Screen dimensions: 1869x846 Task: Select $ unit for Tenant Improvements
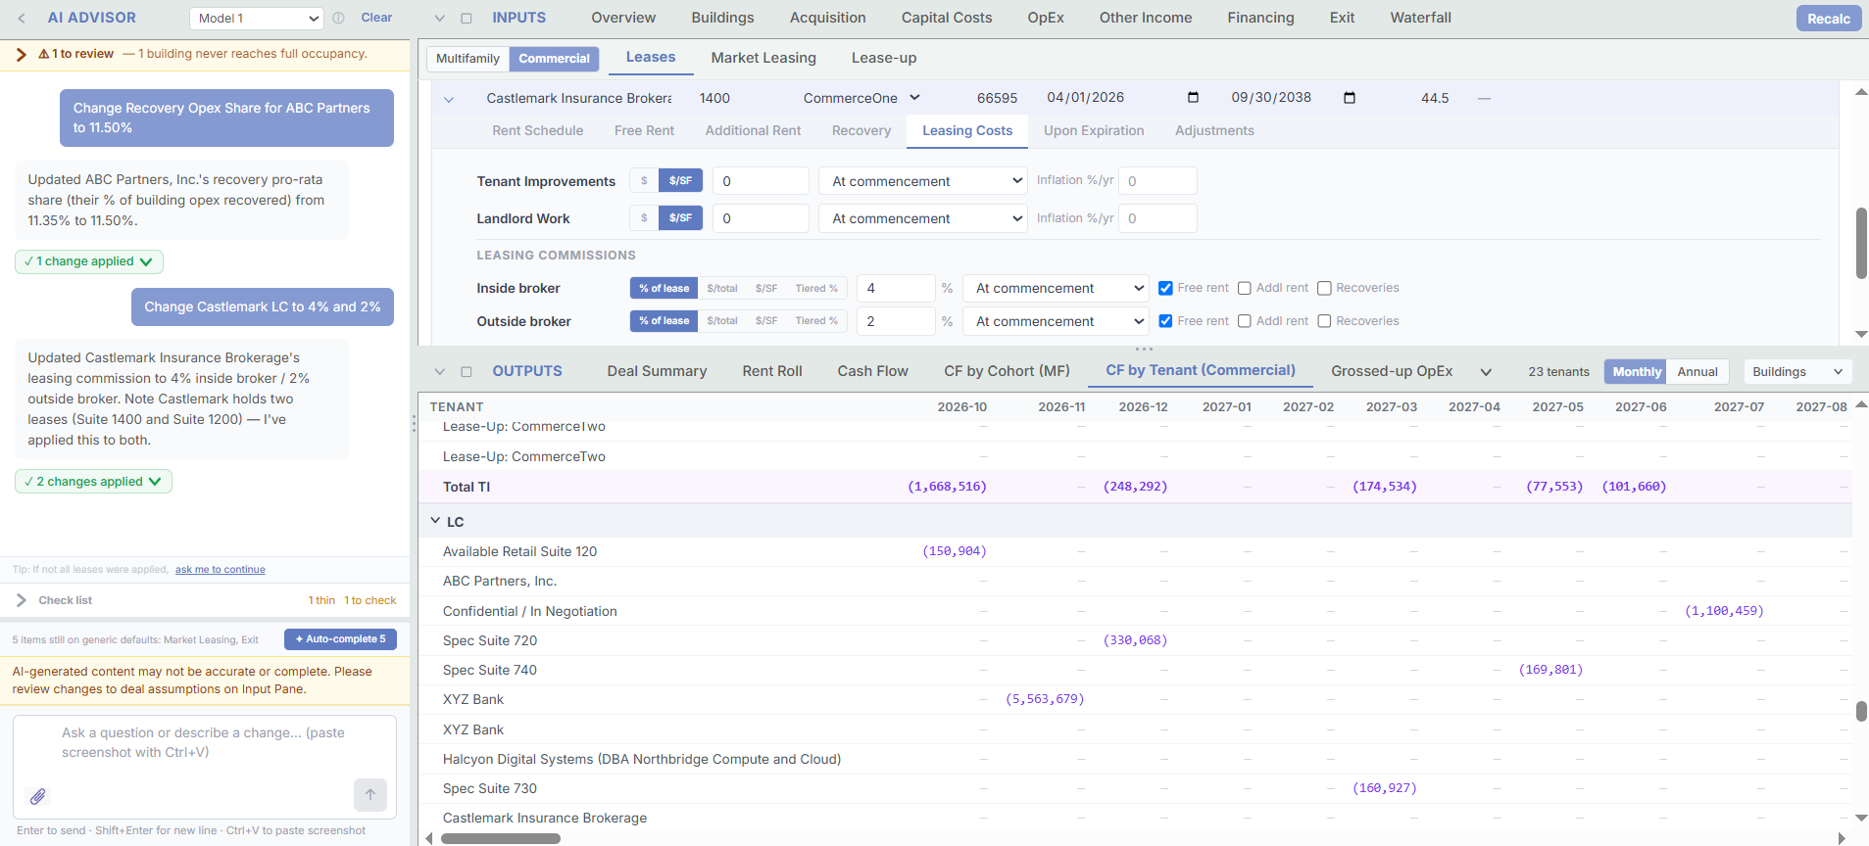pos(644,181)
